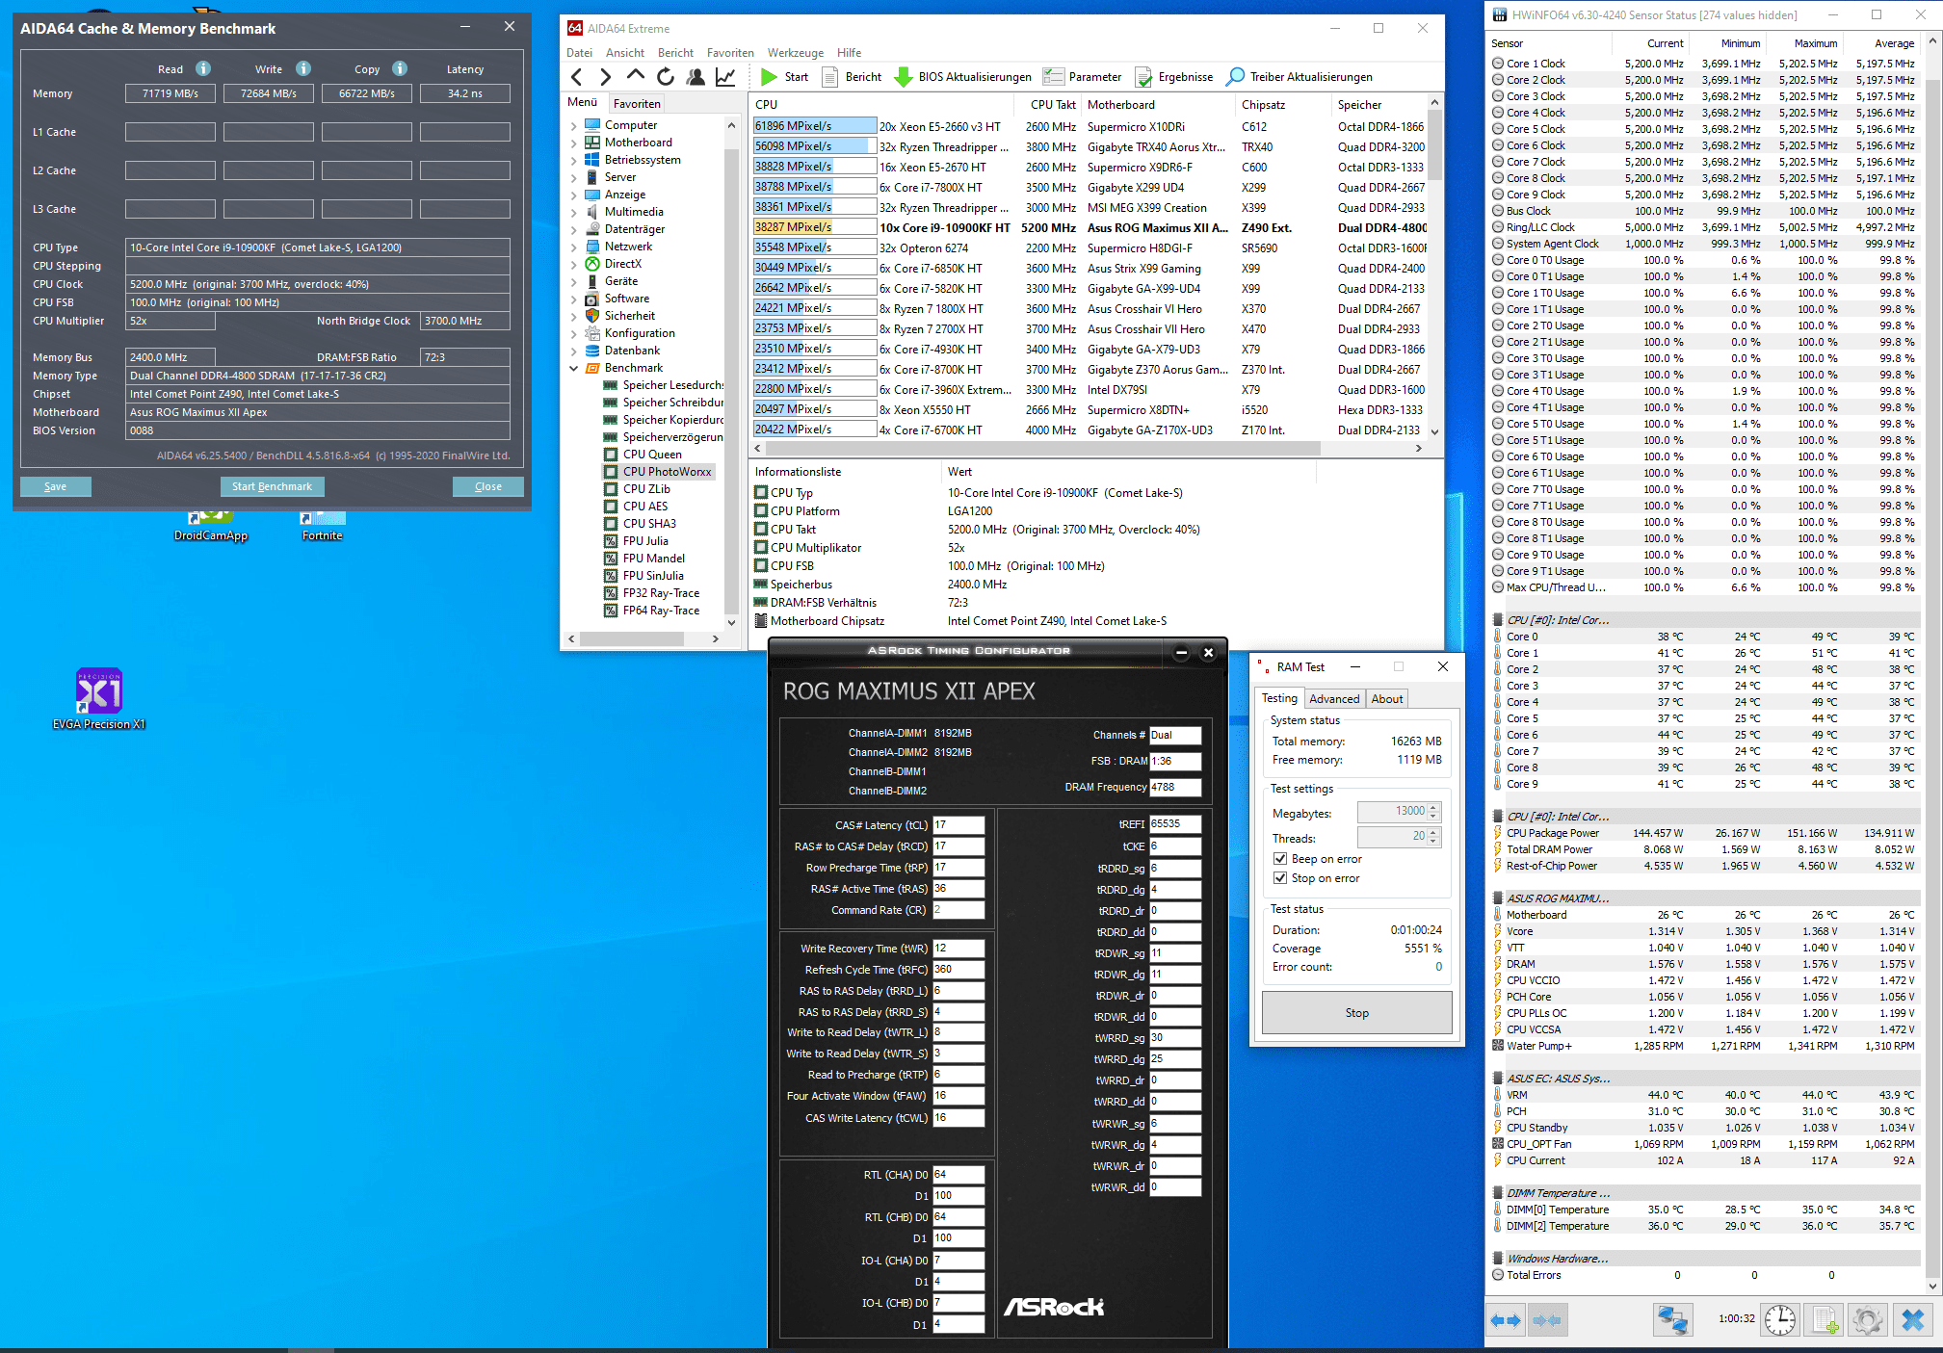1943x1353 pixels.
Task: Switch to the Advanced tab in RAM Test
Action: (1334, 699)
